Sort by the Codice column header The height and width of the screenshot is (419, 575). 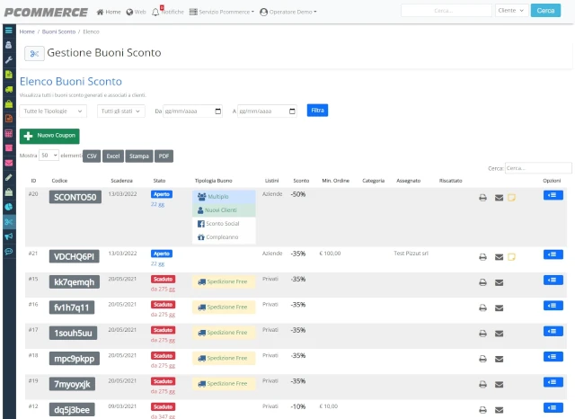coord(59,181)
